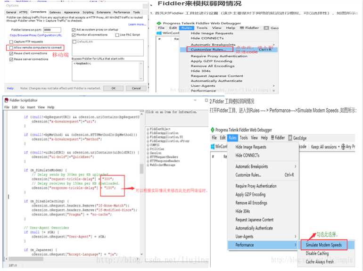The image size is (363, 271).
Task: Switch to General tab in Options
Action: [11, 12]
